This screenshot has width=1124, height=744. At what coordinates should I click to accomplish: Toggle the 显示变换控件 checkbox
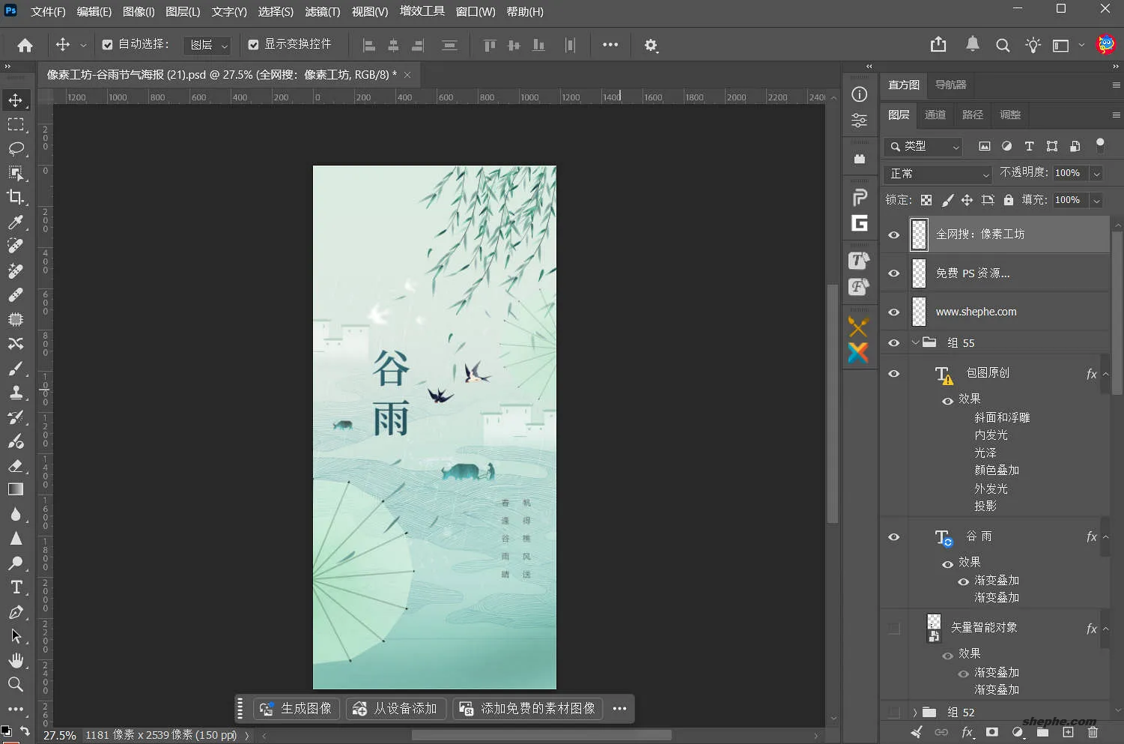click(253, 45)
